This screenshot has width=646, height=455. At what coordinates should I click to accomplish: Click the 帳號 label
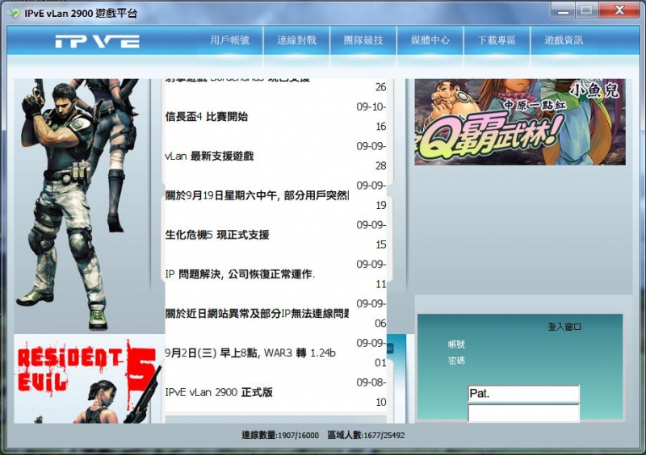(456, 344)
